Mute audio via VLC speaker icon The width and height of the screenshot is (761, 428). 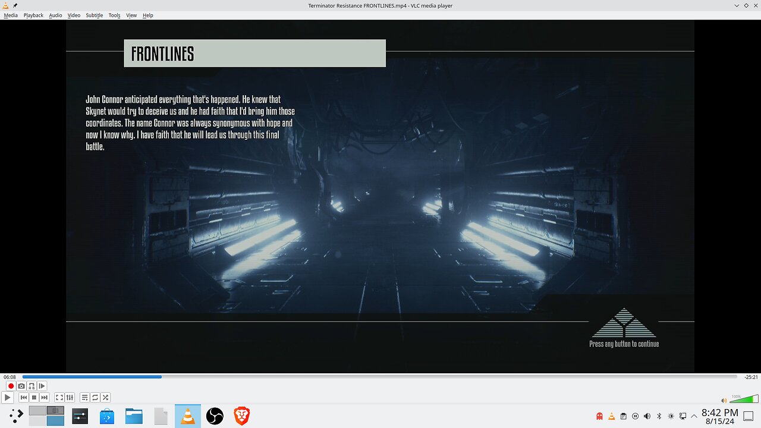click(724, 401)
